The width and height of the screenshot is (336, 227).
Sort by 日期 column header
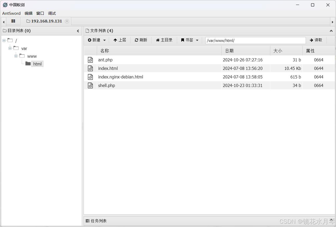(246, 51)
